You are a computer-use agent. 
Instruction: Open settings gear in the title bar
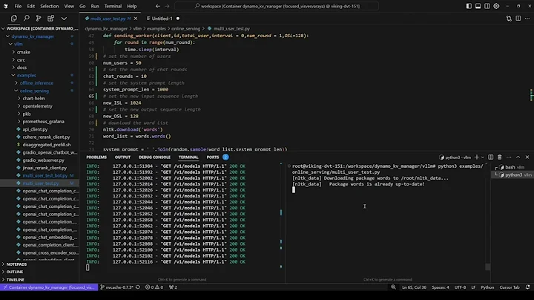pos(496,6)
